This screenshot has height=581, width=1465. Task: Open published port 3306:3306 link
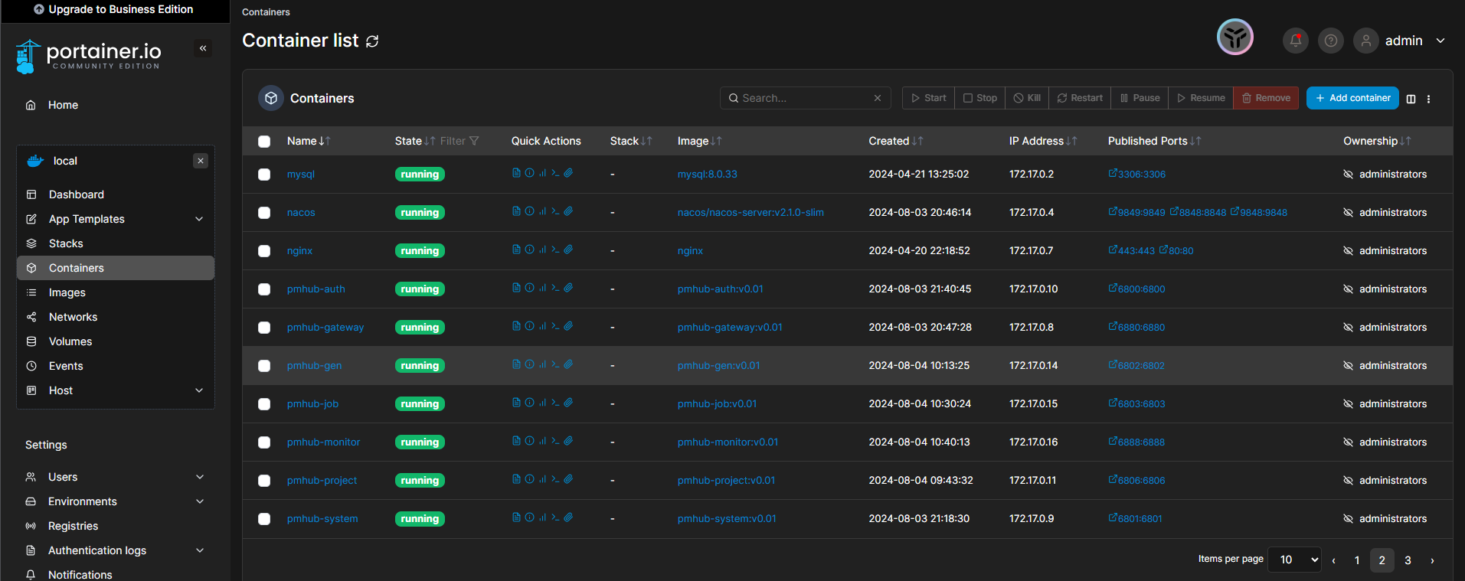[1136, 174]
